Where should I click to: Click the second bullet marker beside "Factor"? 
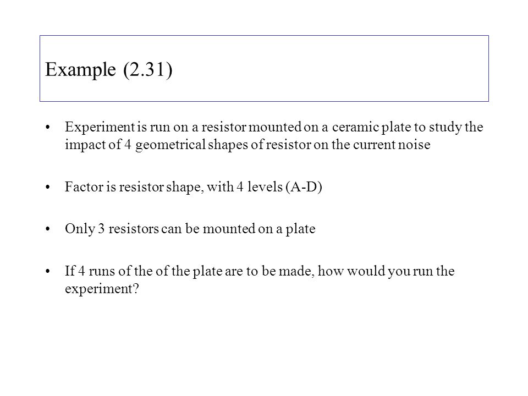point(47,187)
